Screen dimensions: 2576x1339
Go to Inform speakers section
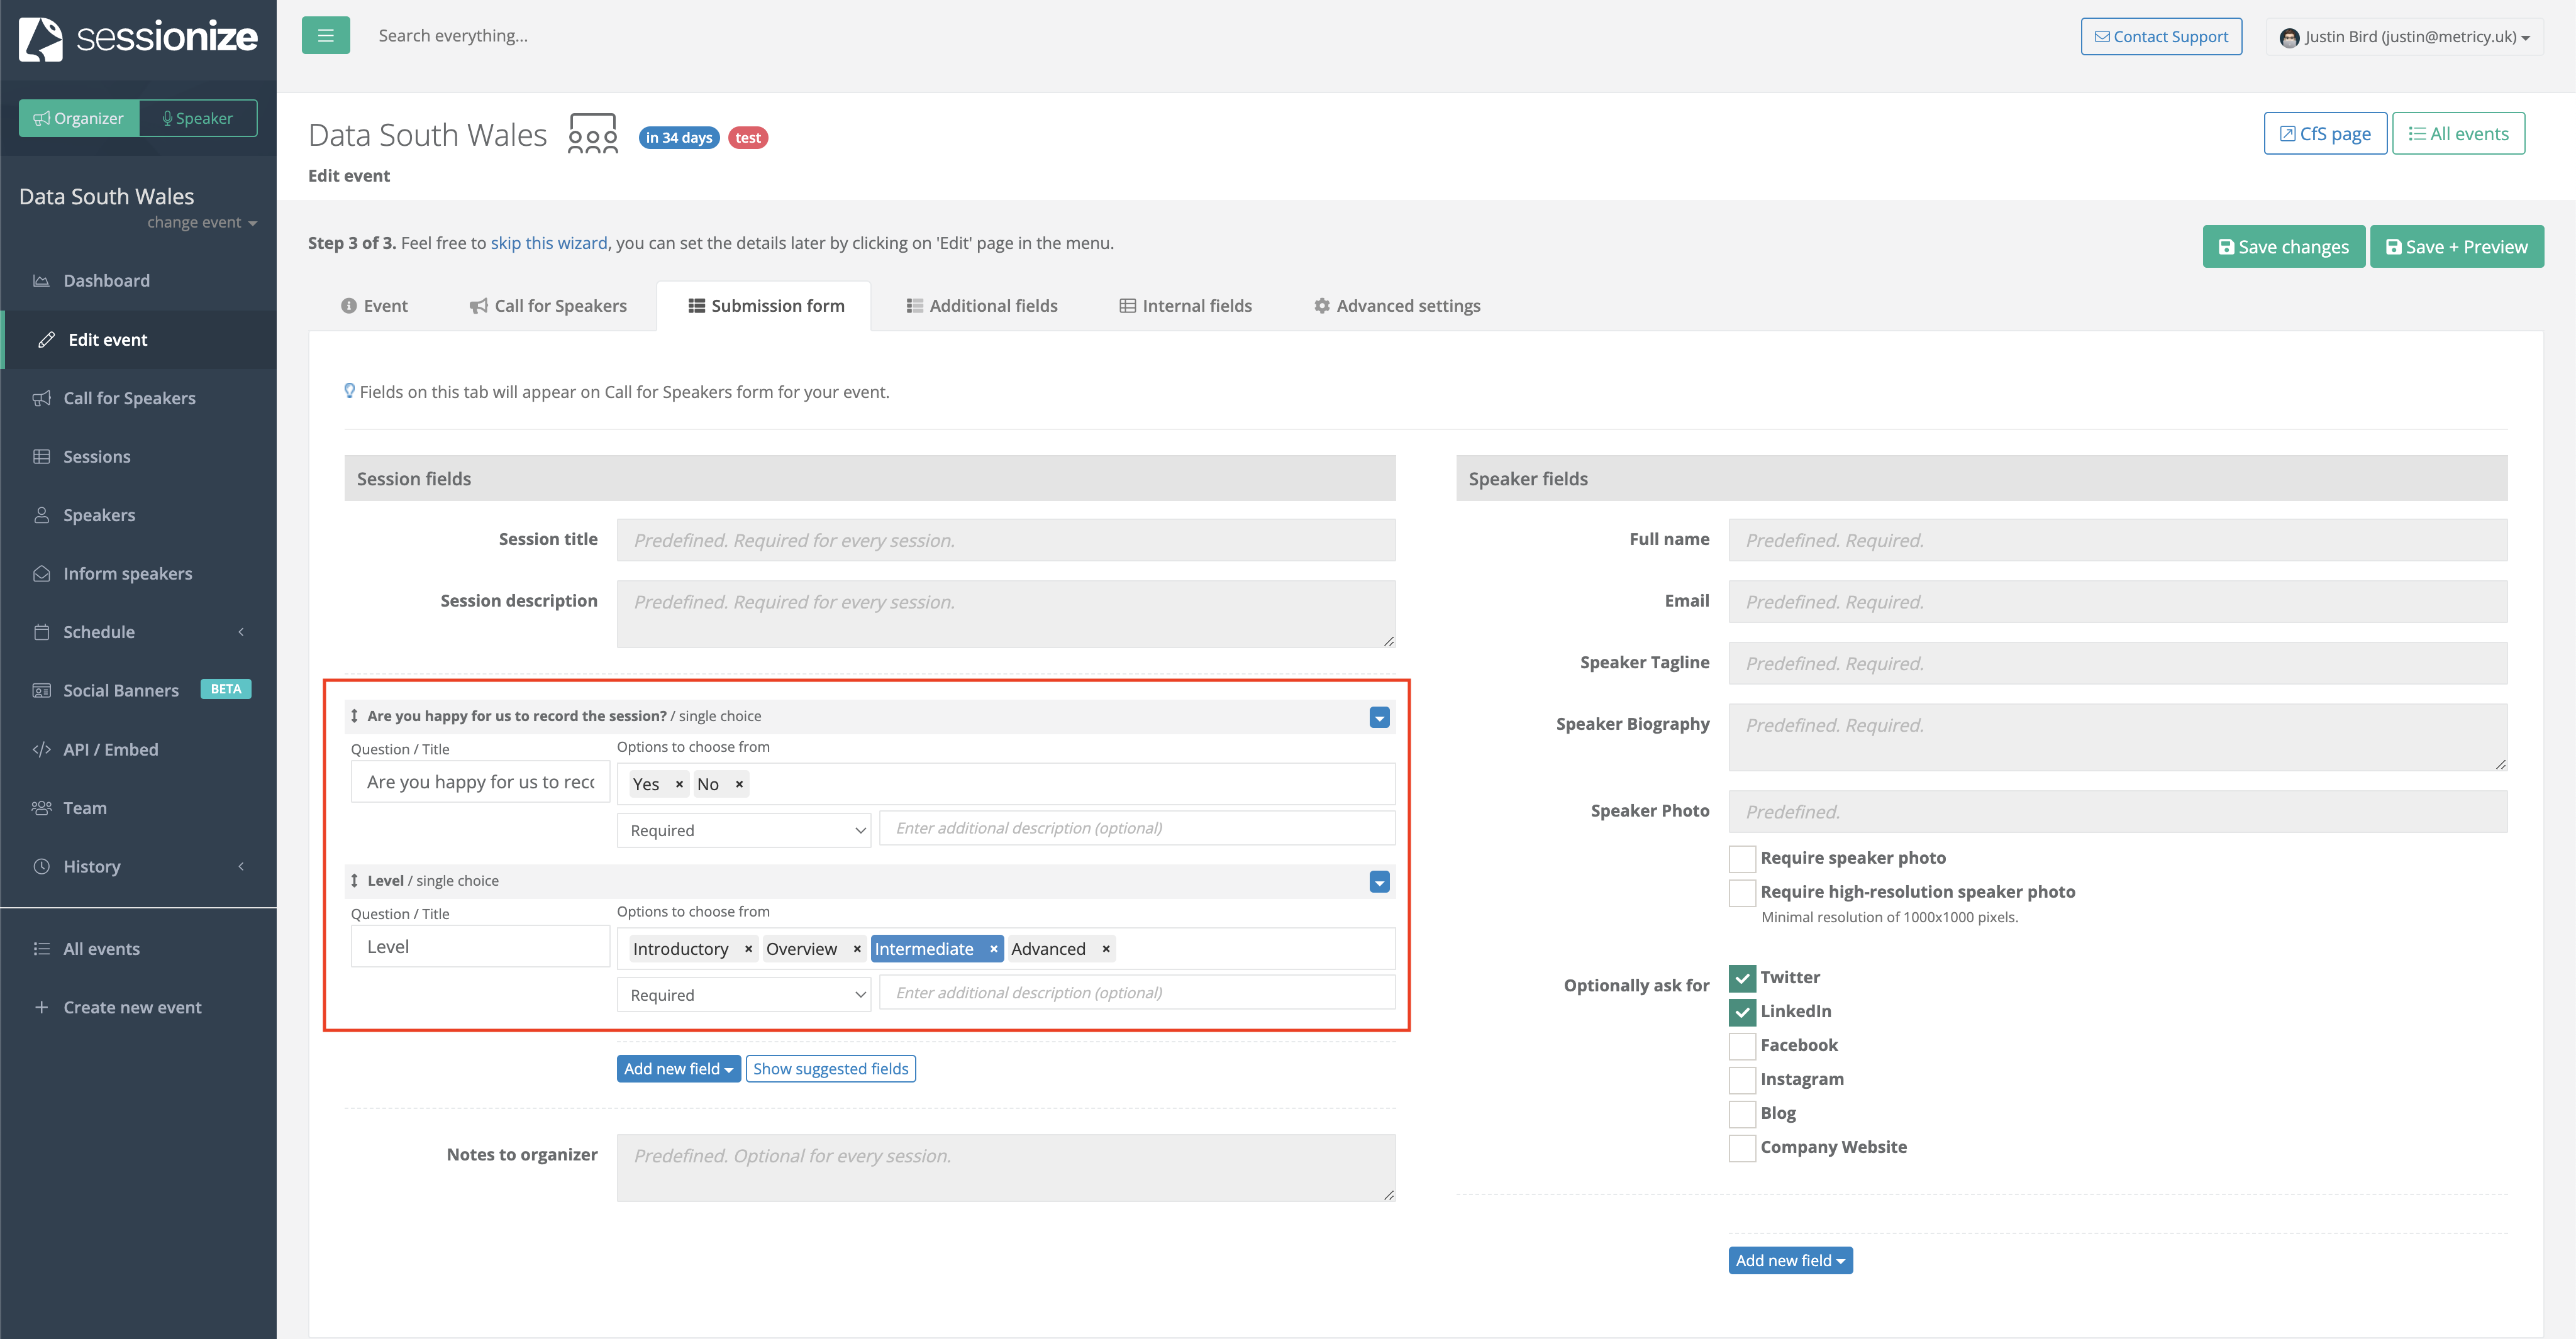click(x=127, y=573)
